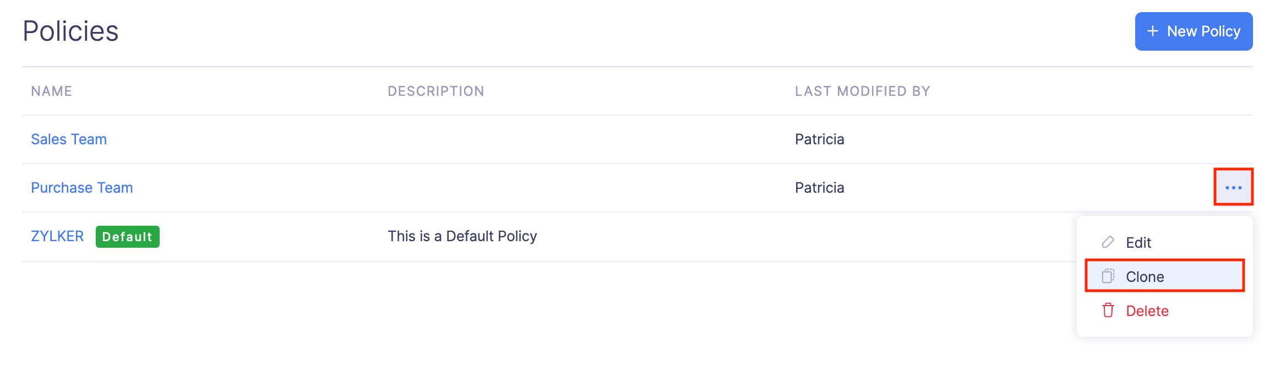The height and width of the screenshot is (381, 1275).
Task: Click the DESCRIPTION column header
Action: (435, 91)
